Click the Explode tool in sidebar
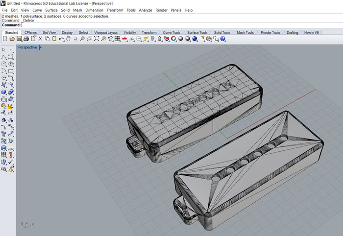The height and width of the screenshot is (236, 343). tap(11, 106)
